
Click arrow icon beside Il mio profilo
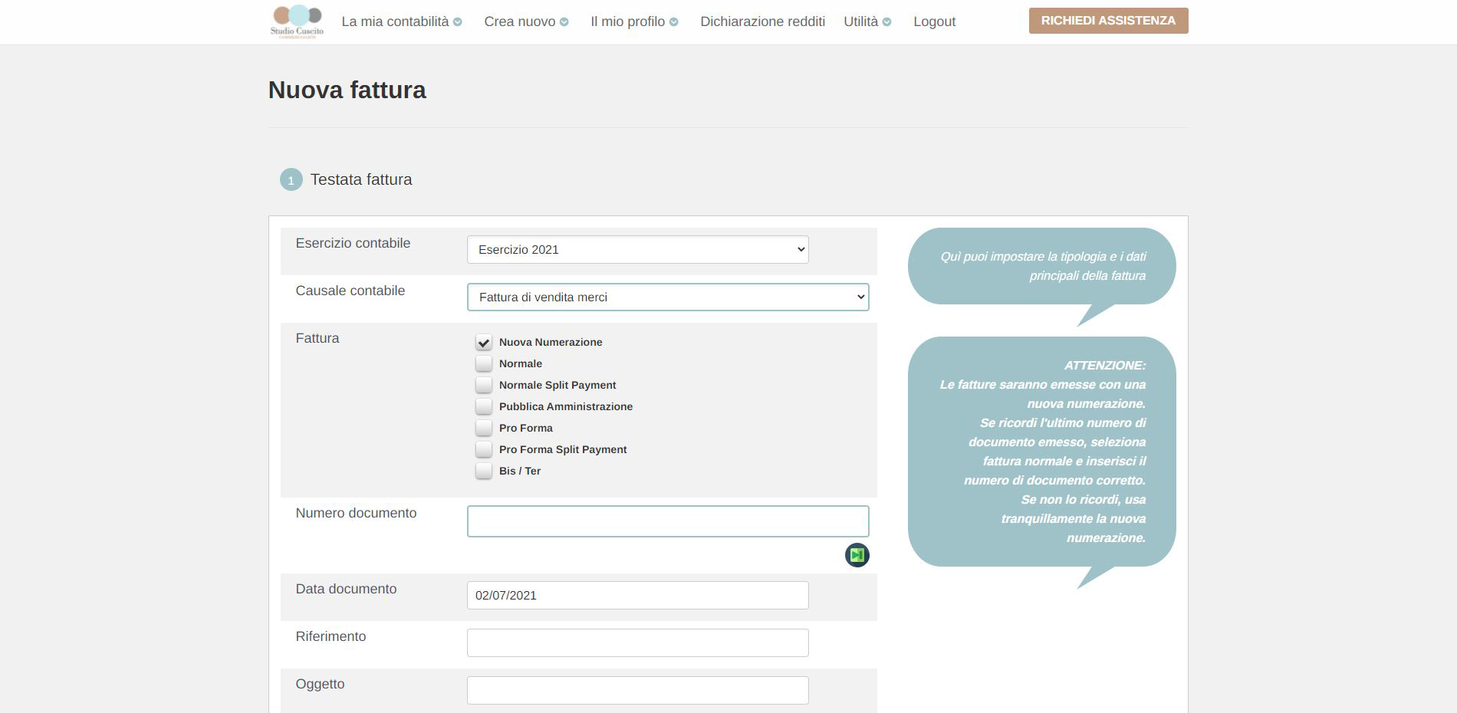(674, 22)
